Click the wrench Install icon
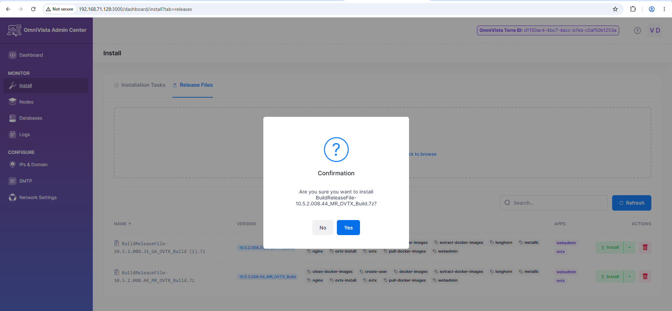This screenshot has width=672, height=311. pos(13,85)
